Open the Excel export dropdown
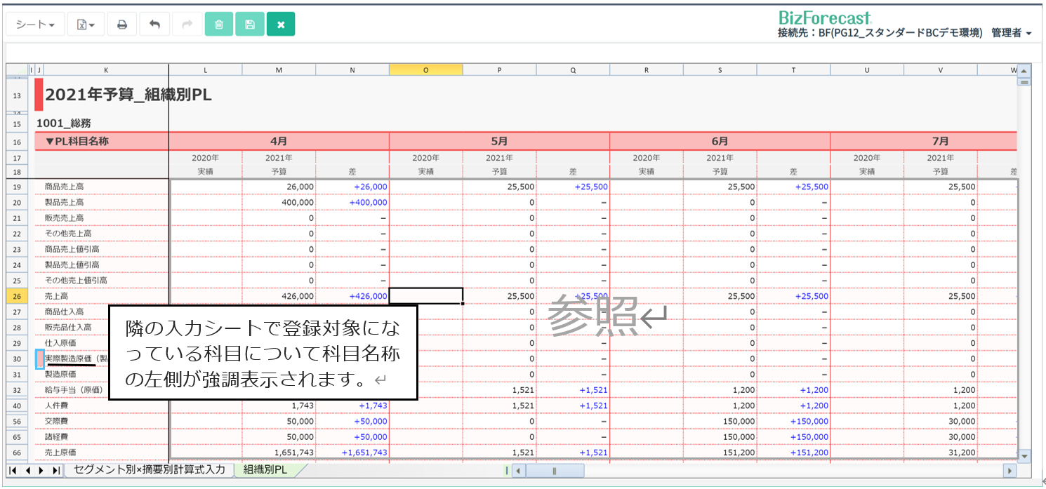 pos(86,25)
